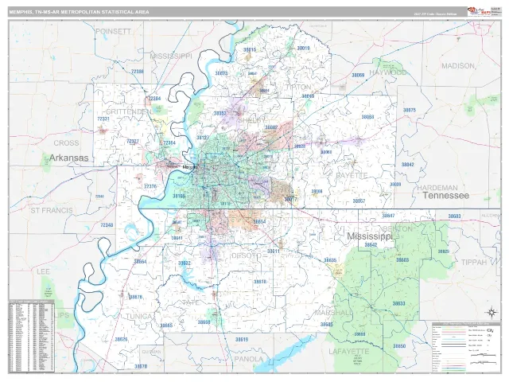Click the publisher logo in the header
Viewport: 509px width, 382px height.
pyautogui.click(x=479, y=11)
